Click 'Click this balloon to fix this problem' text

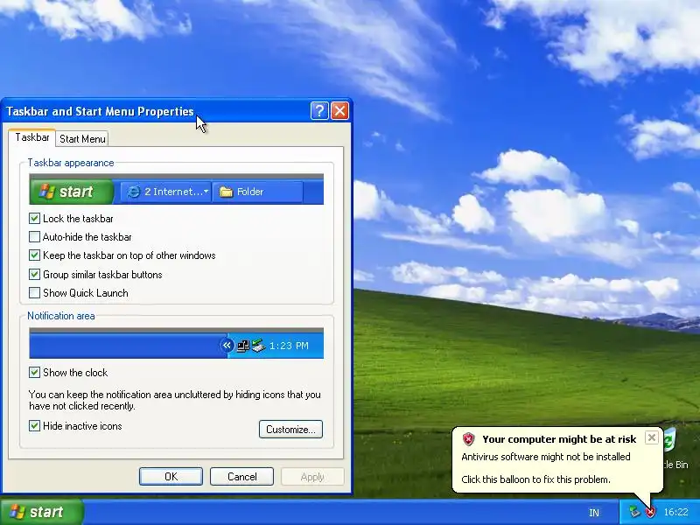tap(535, 479)
